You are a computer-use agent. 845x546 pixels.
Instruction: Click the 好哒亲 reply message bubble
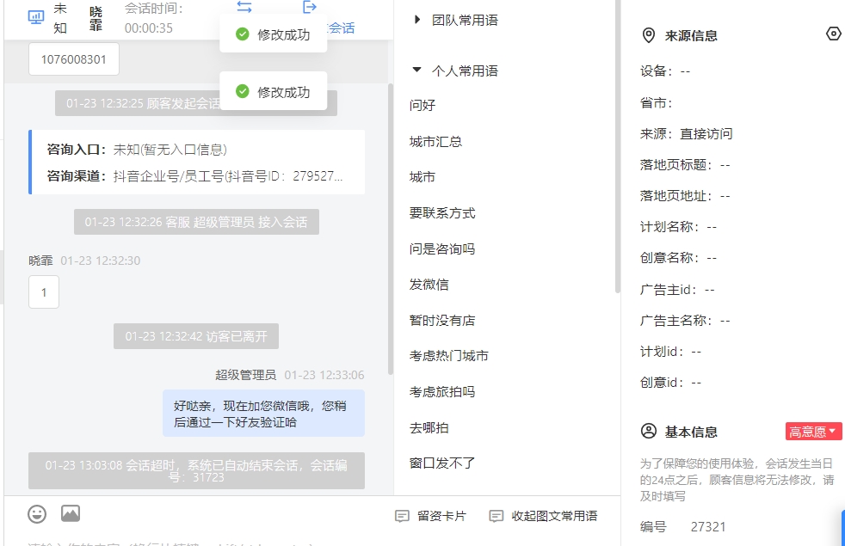[263, 414]
